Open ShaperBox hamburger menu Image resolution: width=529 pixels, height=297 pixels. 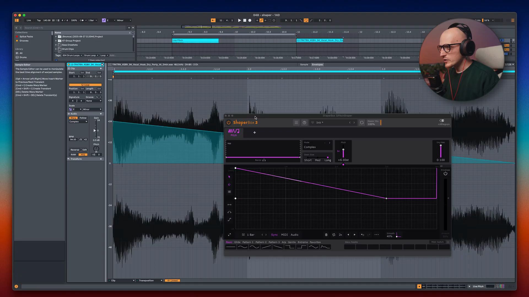click(x=296, y=123)
